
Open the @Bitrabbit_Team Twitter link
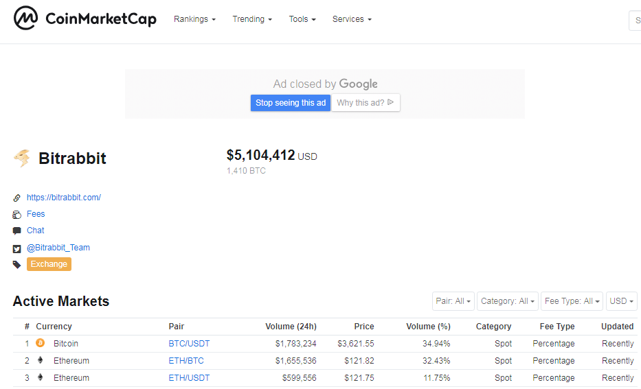[x=58, y=248]
